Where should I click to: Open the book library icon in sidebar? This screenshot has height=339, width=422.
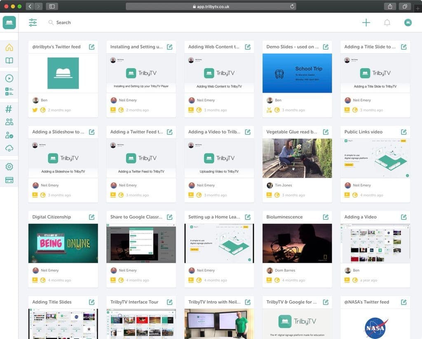click(9, 61)
